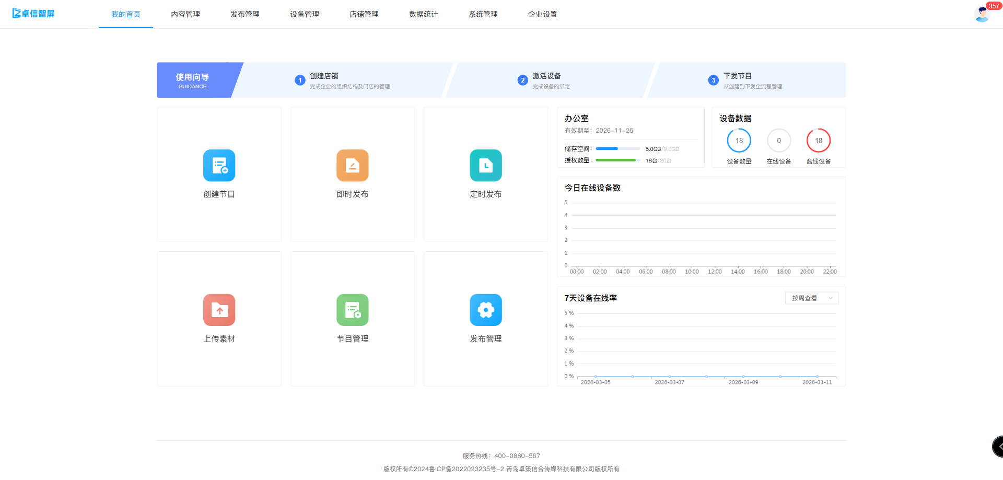Image resolution: width=1003 pixels, height=480 pixels.
Task: Click the 即时发布 label
Action: click(353, 194)
